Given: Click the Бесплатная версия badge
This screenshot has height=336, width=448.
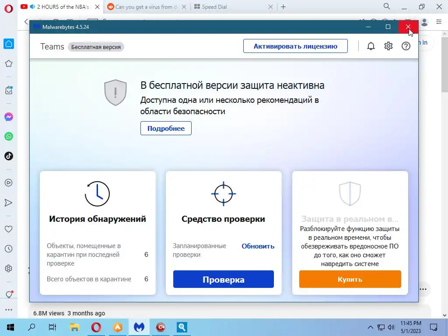Looking at the screenshot, I should (96, 47).
